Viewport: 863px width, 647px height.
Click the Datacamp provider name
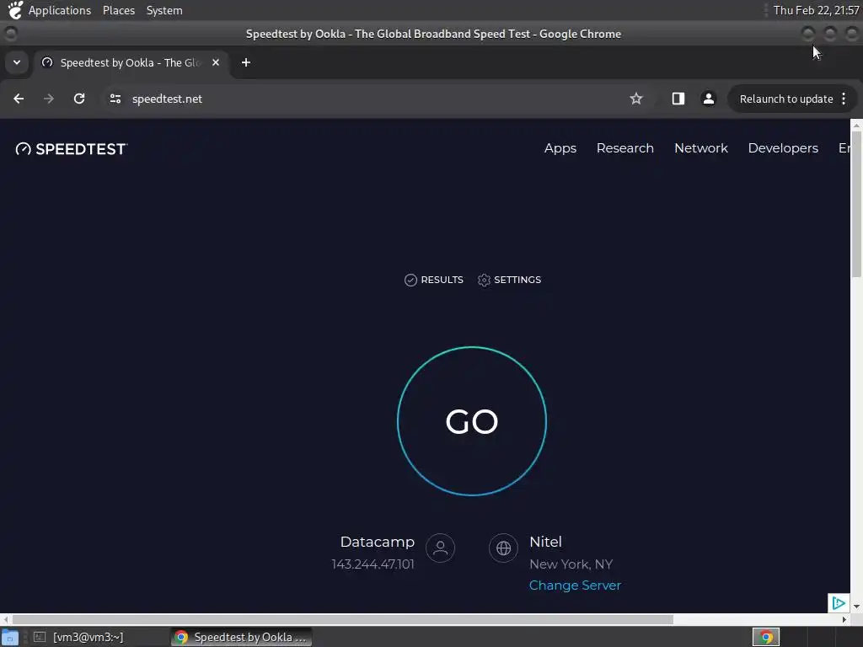pyautogui.click(x=377, y=542)
